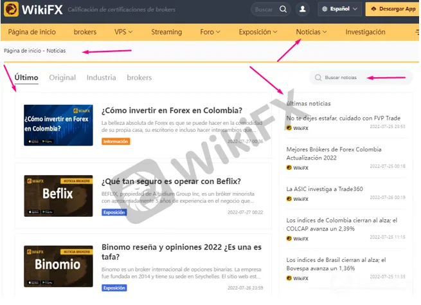Click the Buscar noticias search field
Image resolution: width=421 pixels, height=305 pixels.
click(x=361, y=77)
